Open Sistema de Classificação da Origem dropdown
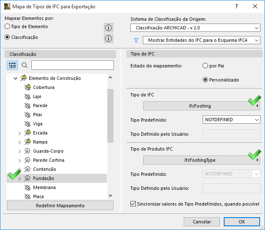 coord(195,28)
